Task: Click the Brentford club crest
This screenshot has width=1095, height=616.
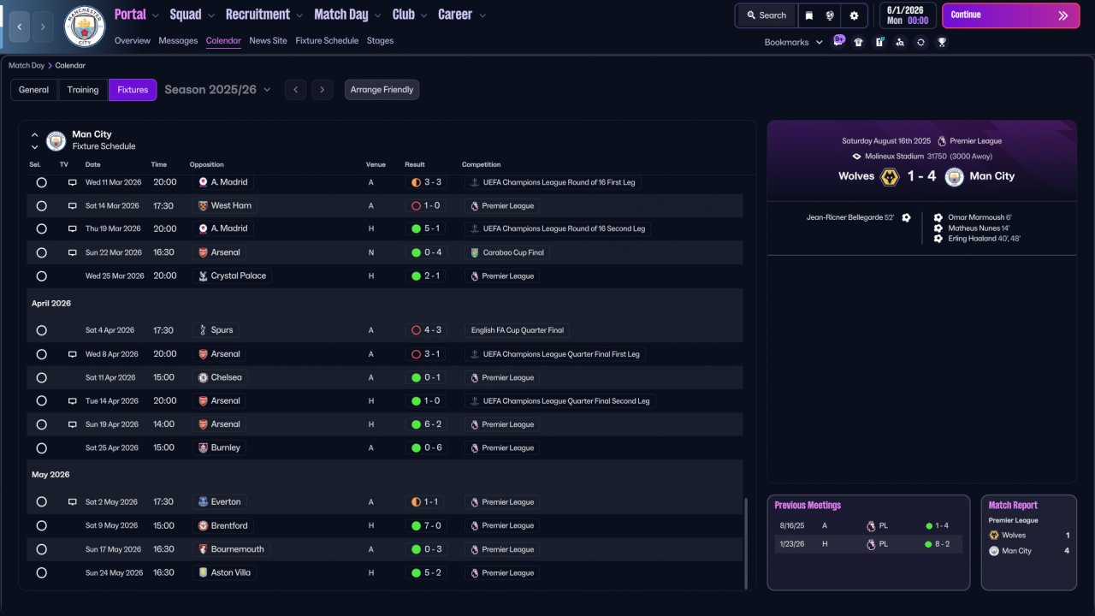Action: tap(203, 525)
